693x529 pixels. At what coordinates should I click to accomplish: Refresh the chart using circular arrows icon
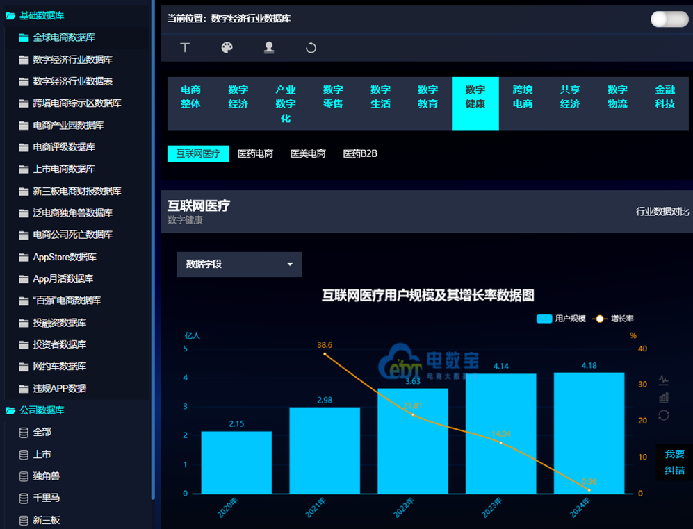663,414
